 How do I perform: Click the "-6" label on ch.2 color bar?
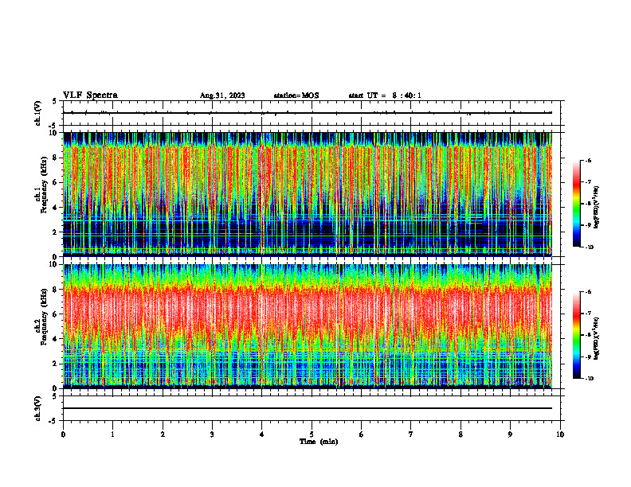pos(588,292)
